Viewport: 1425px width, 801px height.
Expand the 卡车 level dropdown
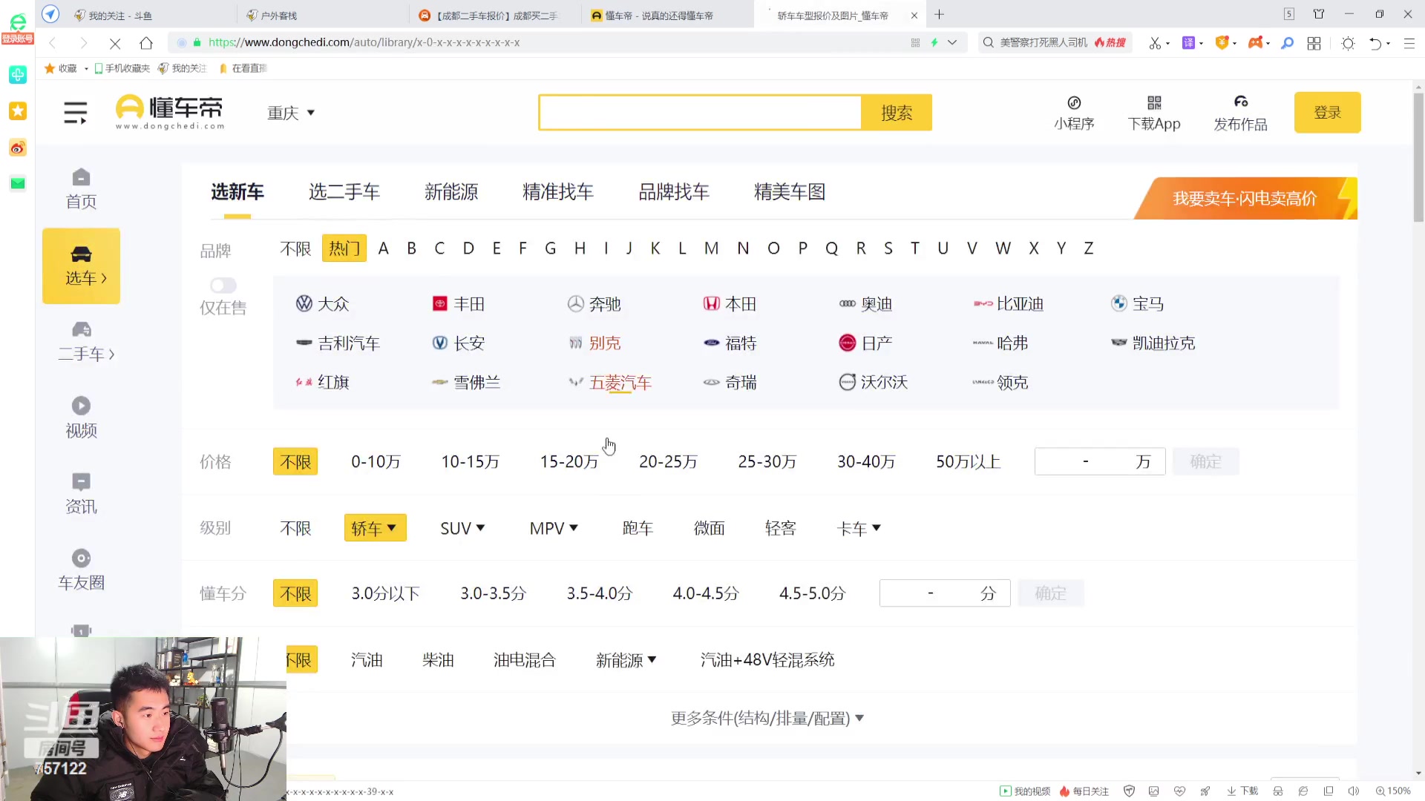point(859,527)
